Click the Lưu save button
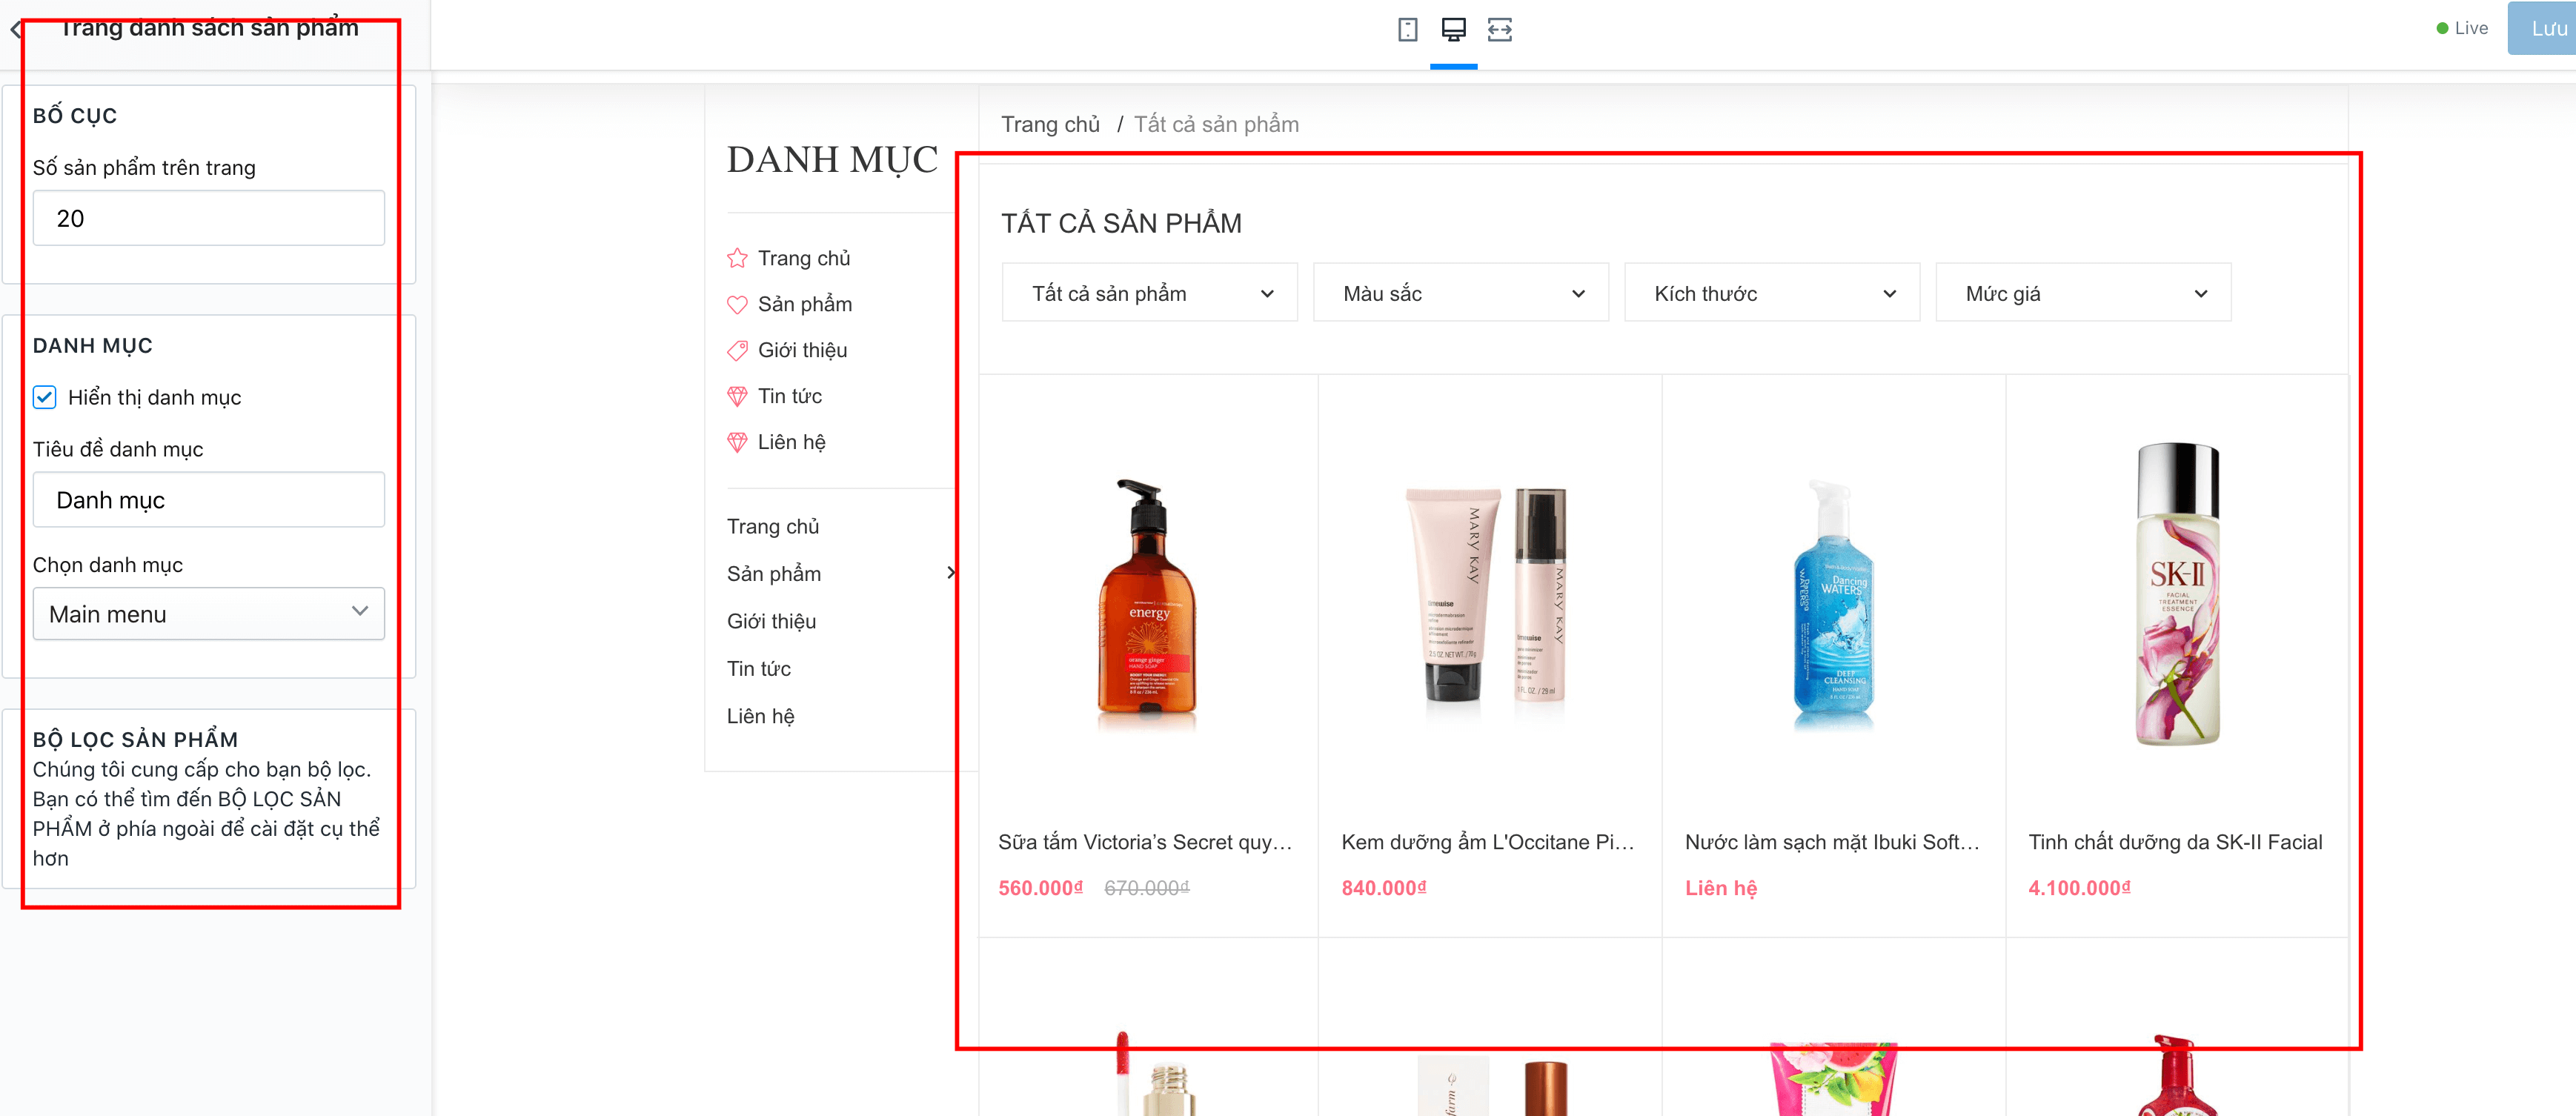The width and height of the screenshot is (2576, 1116). point(2542,28)
